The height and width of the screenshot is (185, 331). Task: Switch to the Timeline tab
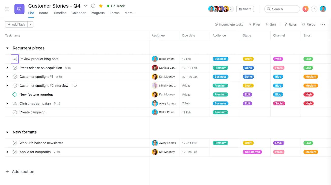60,13
